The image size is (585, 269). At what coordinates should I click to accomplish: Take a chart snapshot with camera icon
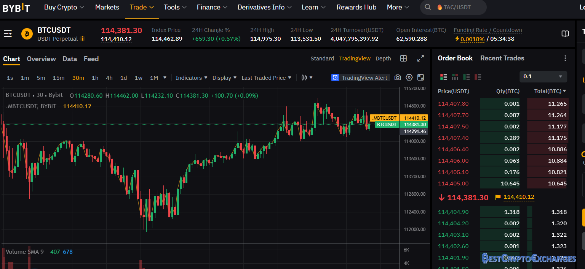[398, 78]
